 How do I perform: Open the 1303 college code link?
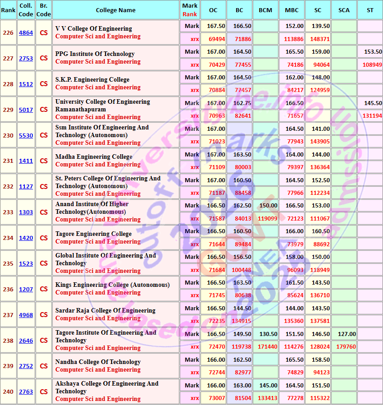[x=26, y=212]
